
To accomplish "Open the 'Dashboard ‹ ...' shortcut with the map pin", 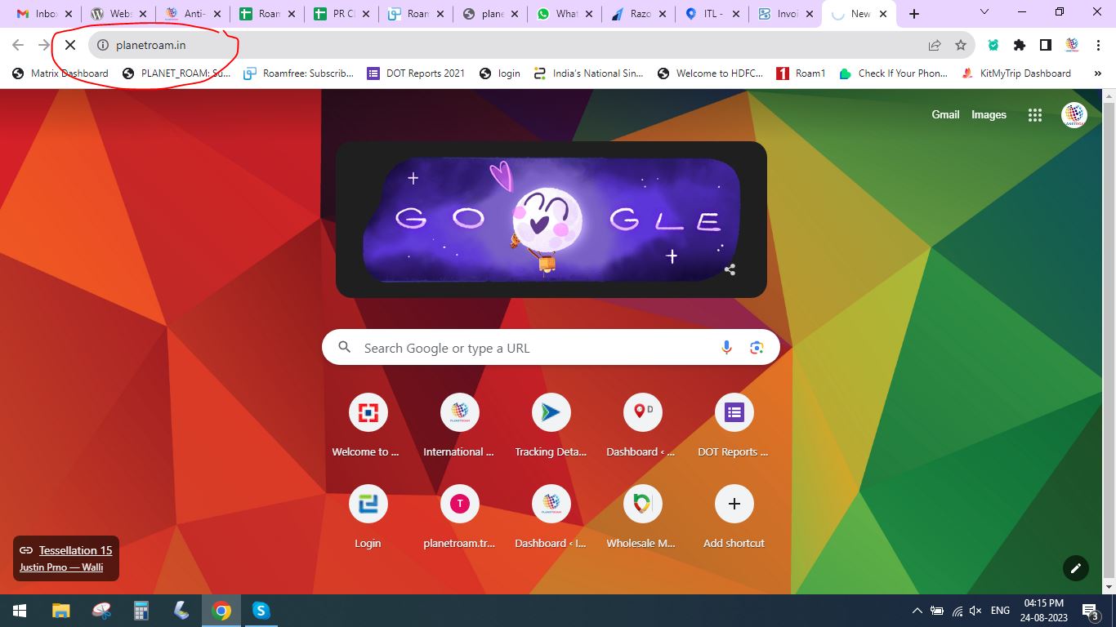I will pos(642,426).
